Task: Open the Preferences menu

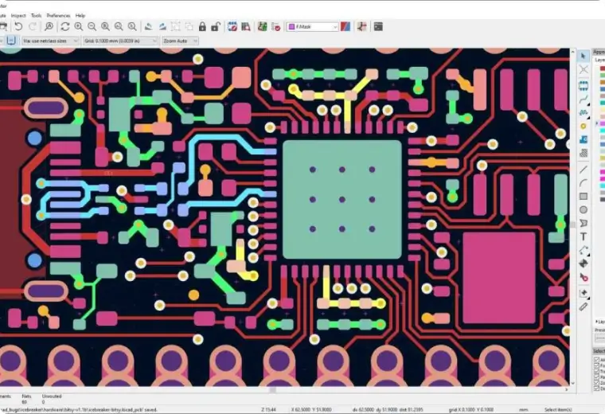Action: 58,15
